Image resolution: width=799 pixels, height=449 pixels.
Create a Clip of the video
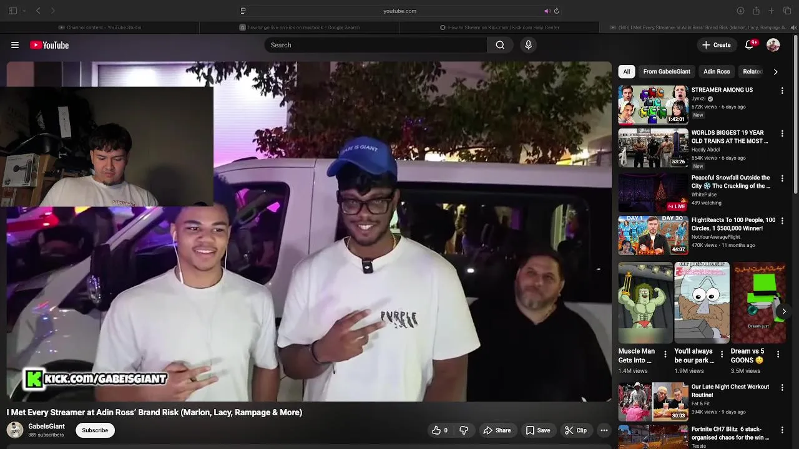tap(576, 430)
